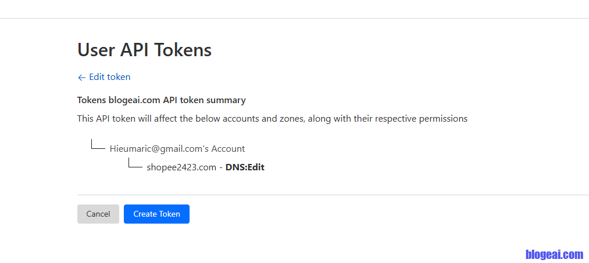Click the divider line above the Cancel button

(333, 195)
